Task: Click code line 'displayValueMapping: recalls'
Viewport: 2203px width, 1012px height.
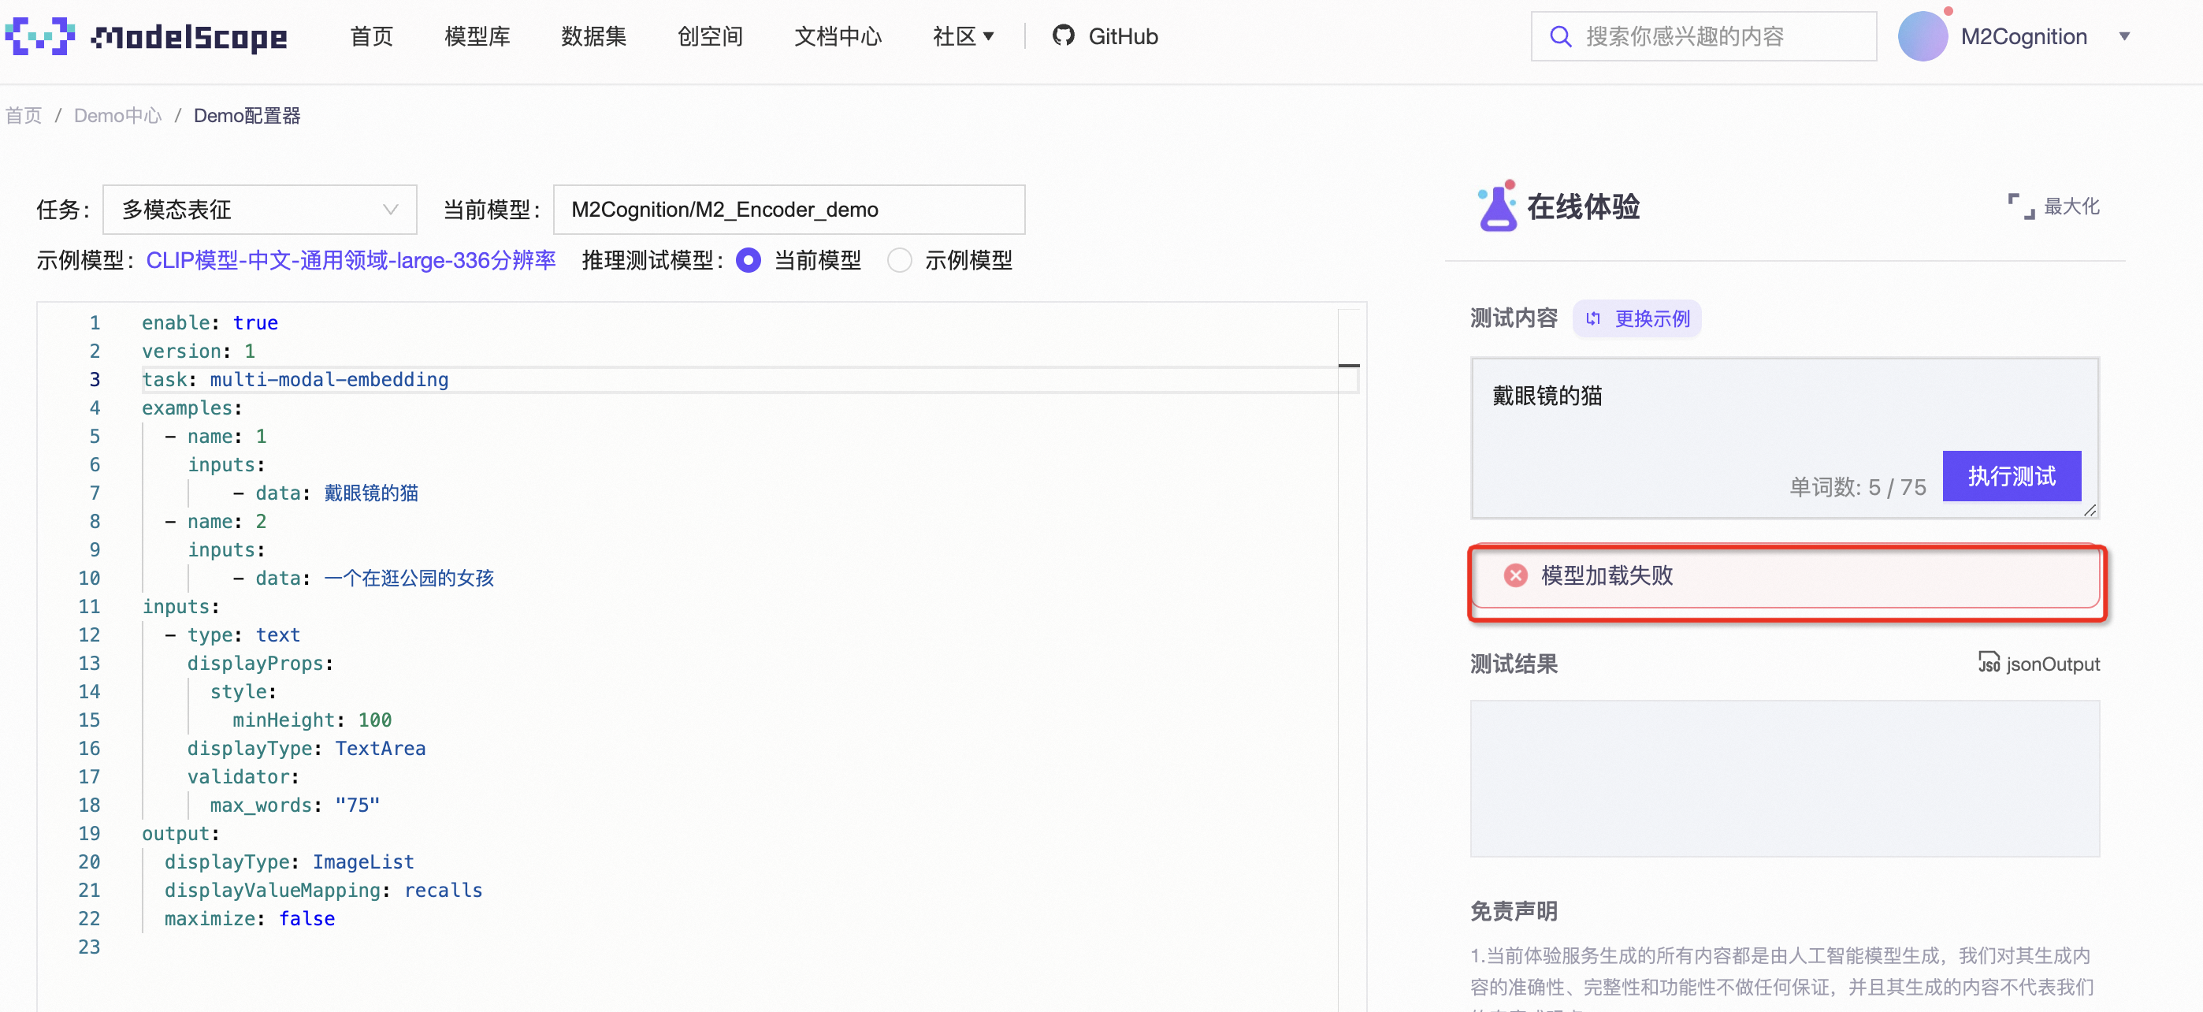Action: click(323, 891)
